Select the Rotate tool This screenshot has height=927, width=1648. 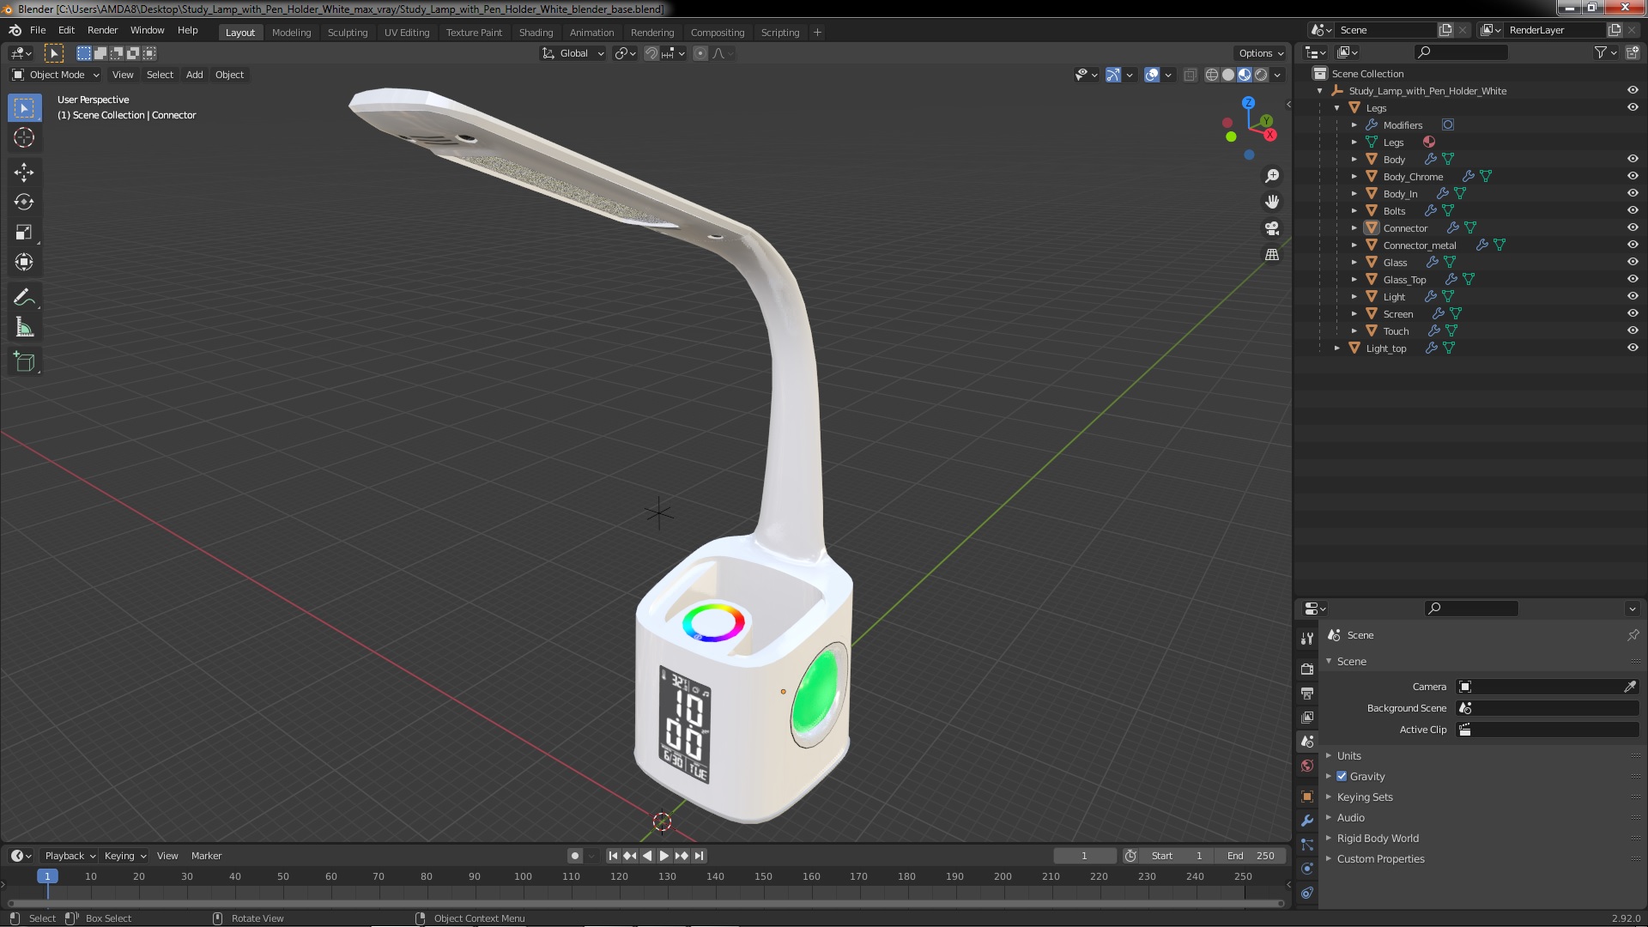(x=24, y=202)
